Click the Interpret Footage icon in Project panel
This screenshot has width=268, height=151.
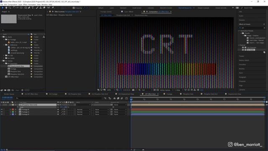(x=2, y=90)
